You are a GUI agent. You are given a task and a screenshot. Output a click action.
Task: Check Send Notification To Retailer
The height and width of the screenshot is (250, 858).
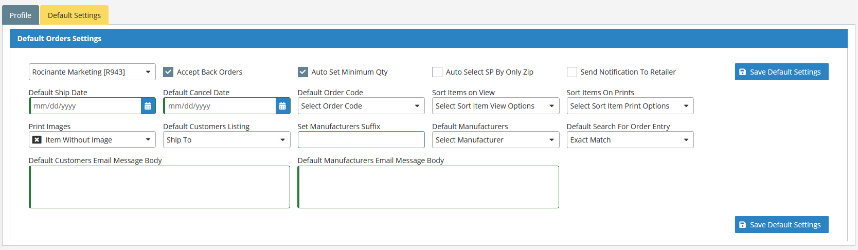[x=572, y=72]
